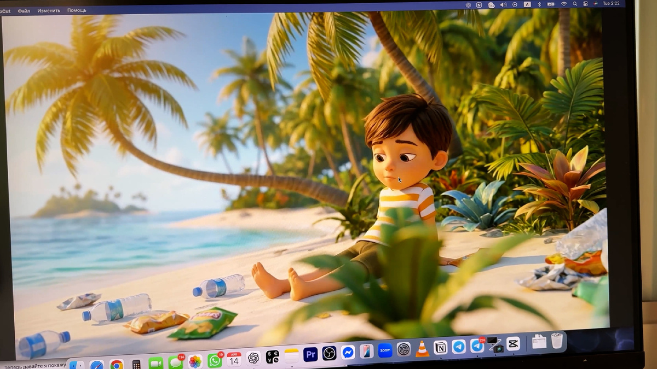Open the Wi-Fi menu bar icon

(564, 5)
